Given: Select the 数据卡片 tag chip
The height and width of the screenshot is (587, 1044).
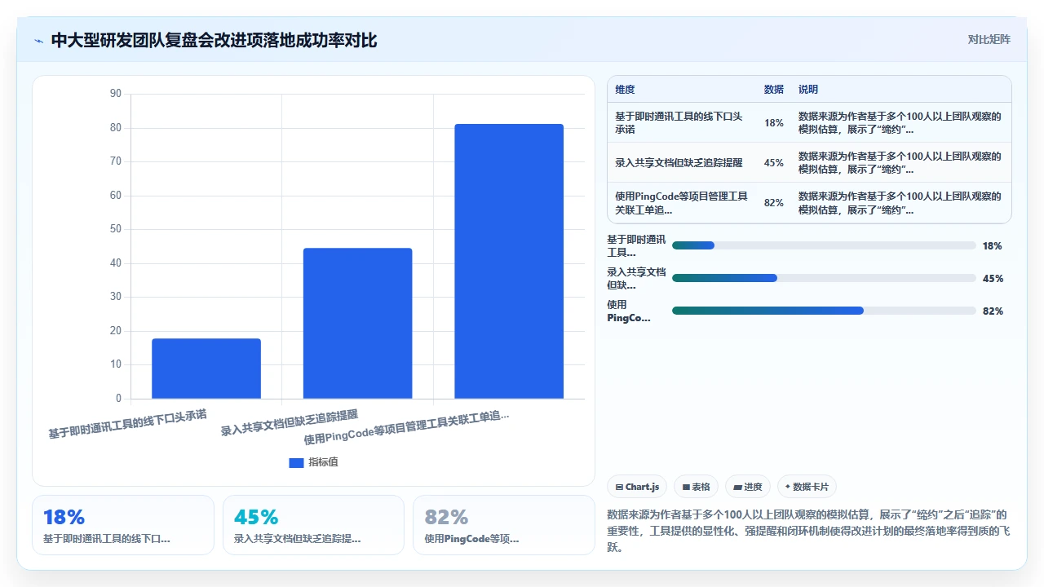Looking at the screenshot, I should [807, 487].
